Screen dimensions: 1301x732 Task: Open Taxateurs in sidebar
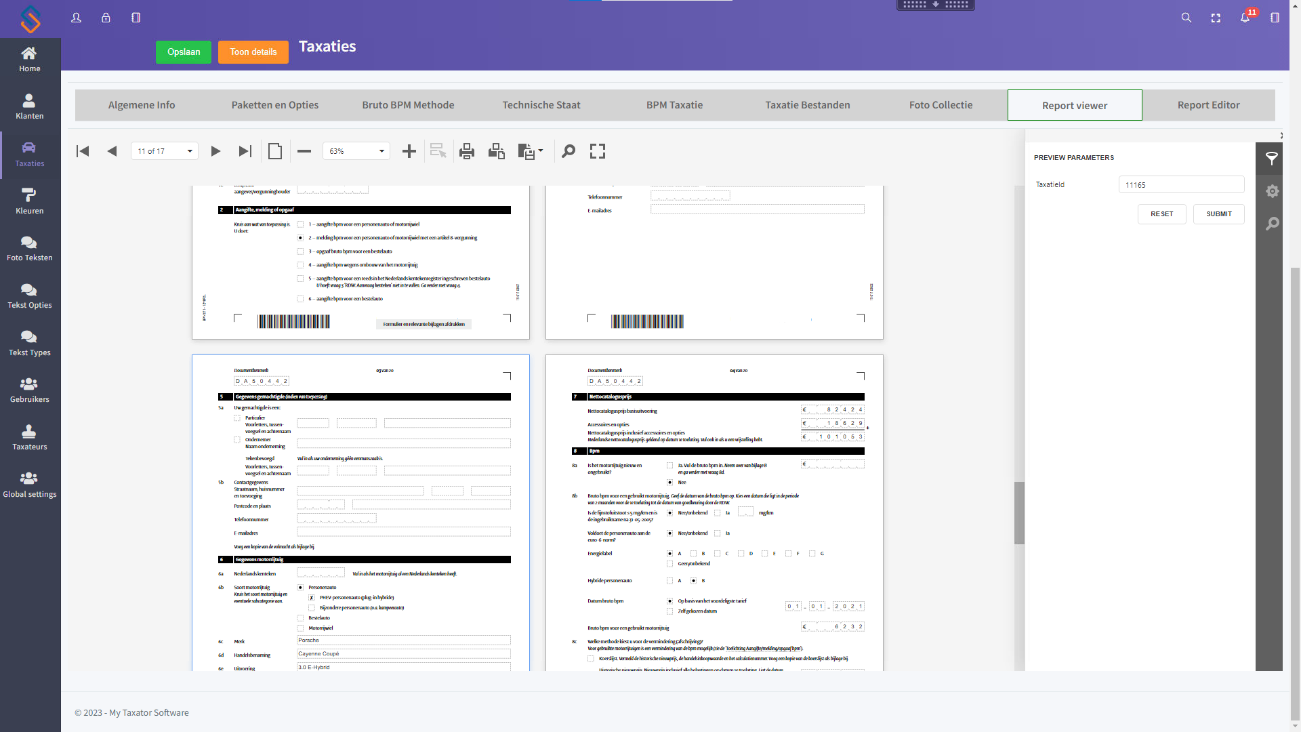point(30,438)
